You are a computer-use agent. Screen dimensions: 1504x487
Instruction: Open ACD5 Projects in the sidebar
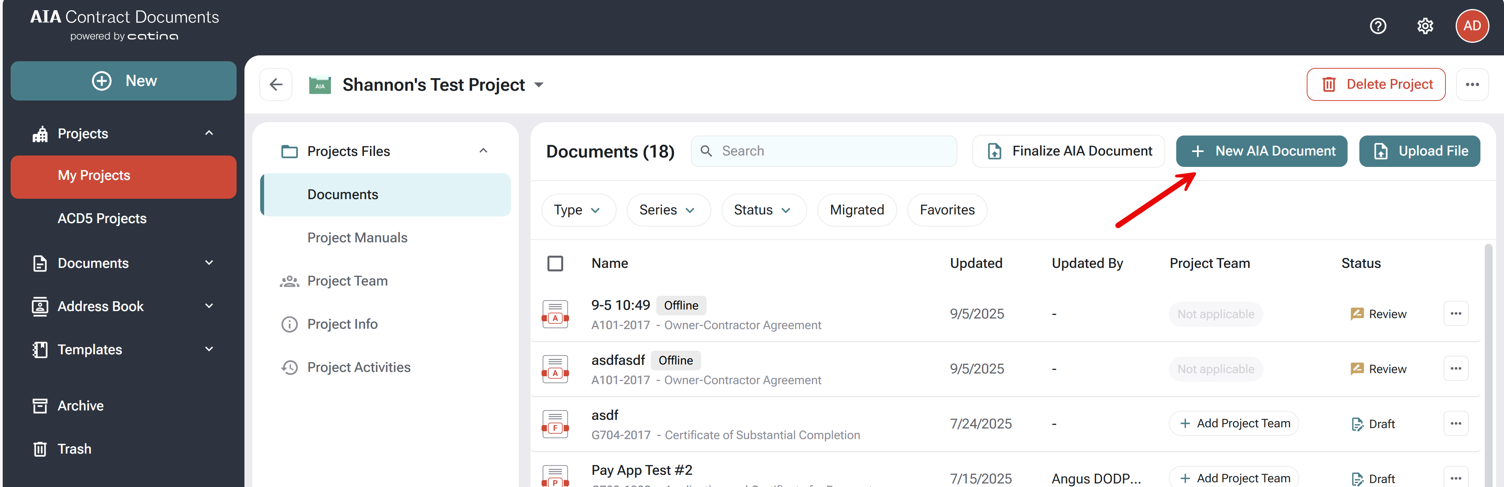[102, 219]
